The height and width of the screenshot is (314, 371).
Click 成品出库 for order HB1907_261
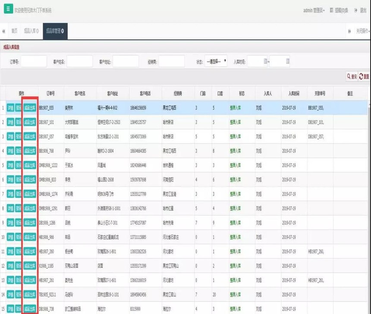(x=30, y=280)
